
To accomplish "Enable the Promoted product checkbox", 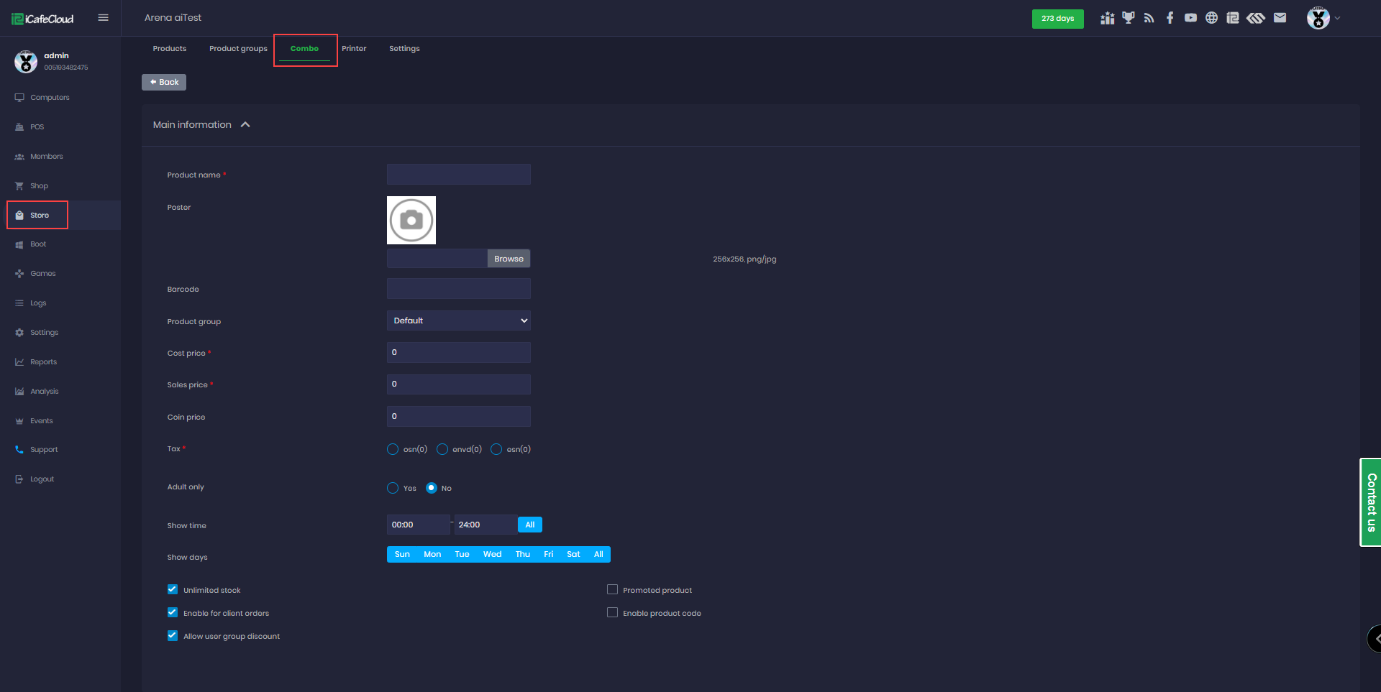I will click(x=613, y=590).
